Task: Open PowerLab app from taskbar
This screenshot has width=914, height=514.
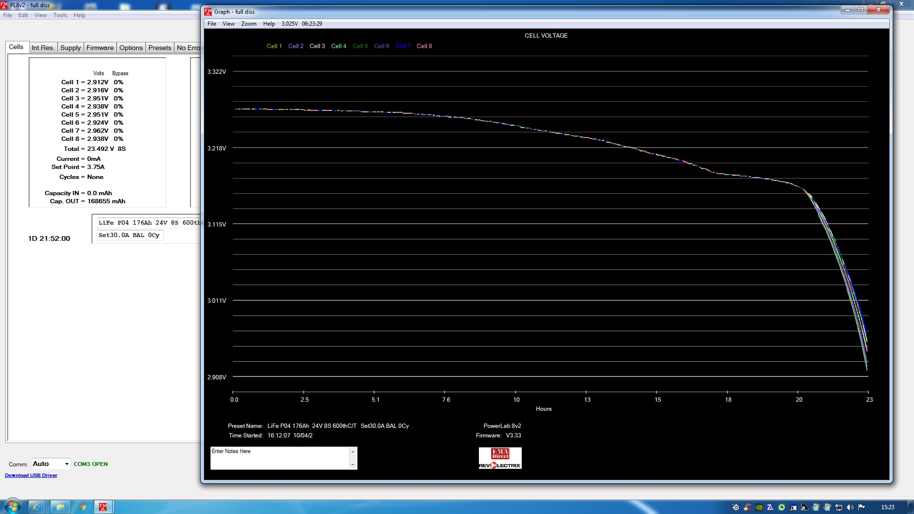Action: point(103,507)
